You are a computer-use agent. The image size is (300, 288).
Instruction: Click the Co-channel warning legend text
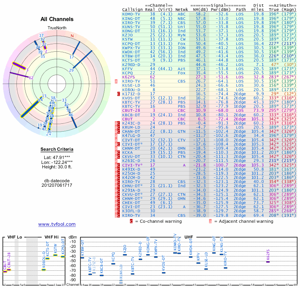161,221
